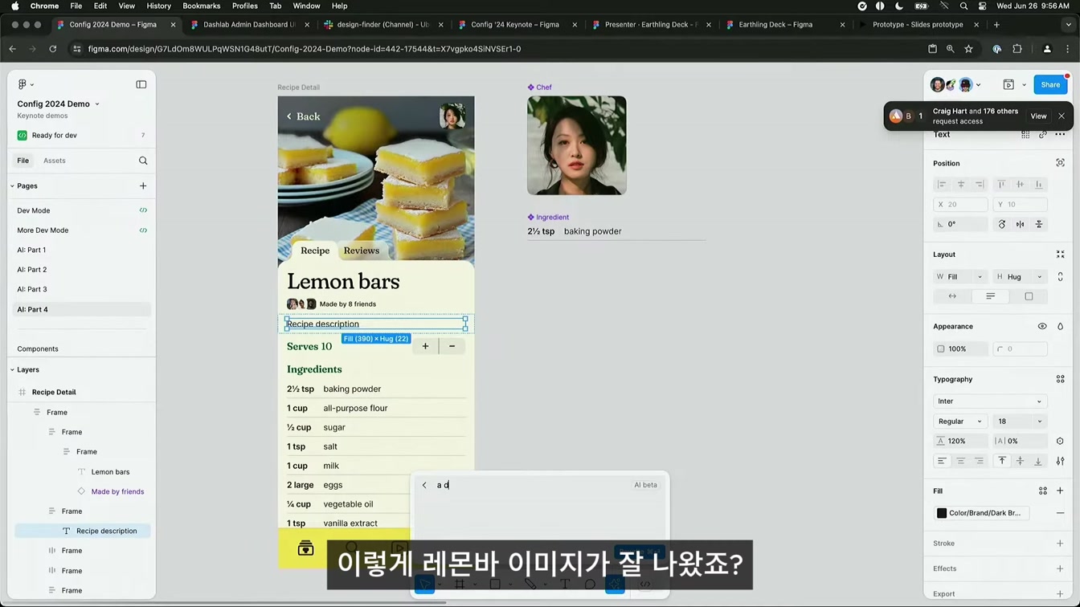Image resolution: width=1080 pixels, height=607 pixels.
Task: Click View on the access request notification
Action: point(1038,116)
